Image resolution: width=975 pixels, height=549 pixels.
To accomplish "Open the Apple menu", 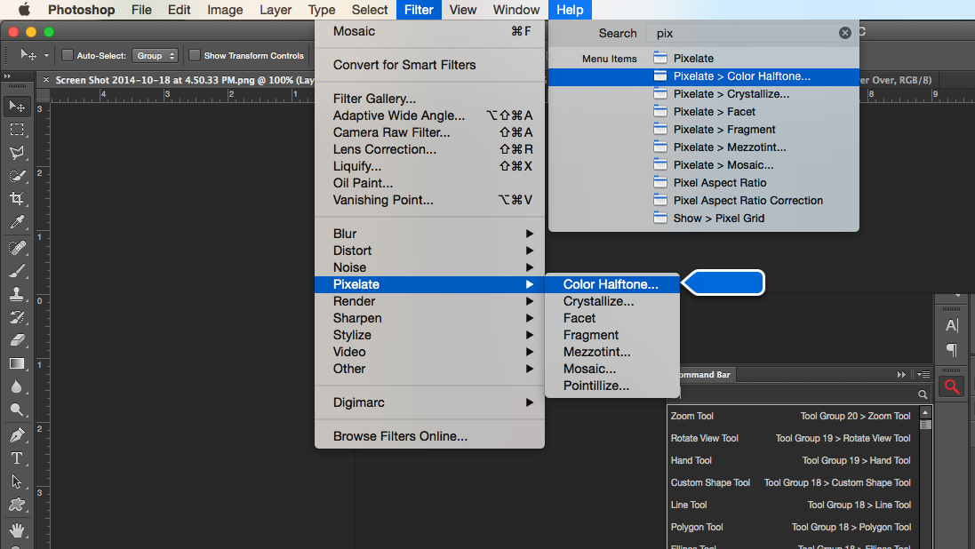I will pyautogui.click(x=24, y=9).
